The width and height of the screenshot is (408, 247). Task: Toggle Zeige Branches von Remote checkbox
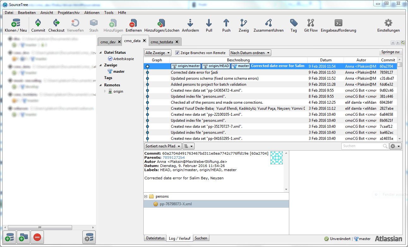tap(177, 53)
